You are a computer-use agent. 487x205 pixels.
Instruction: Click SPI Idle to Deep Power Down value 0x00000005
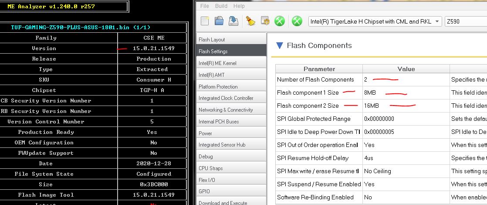point(406,132)
